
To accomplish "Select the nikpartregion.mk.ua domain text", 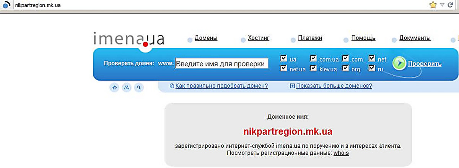I will (288, 132).
